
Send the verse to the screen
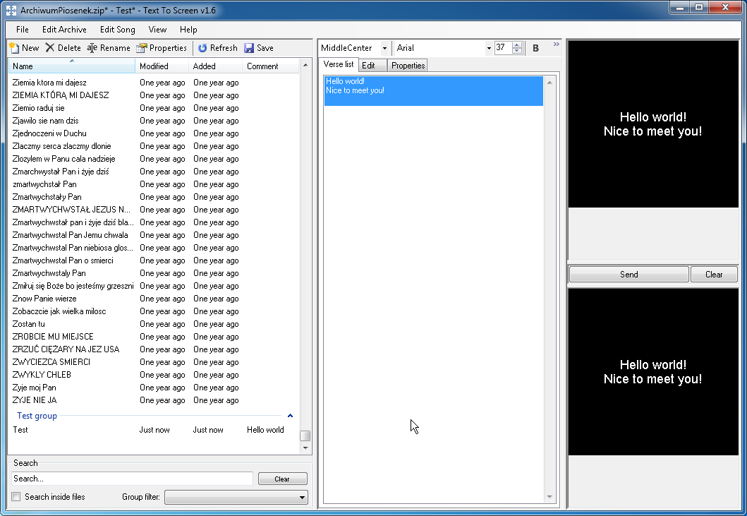[628, 274]
